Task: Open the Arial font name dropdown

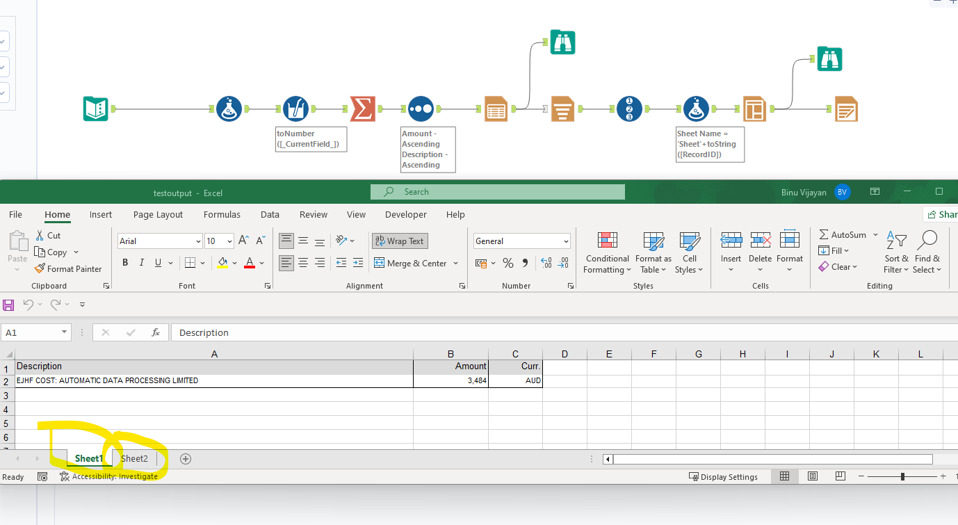Action: pyautogui.click(x=198, y=241)
